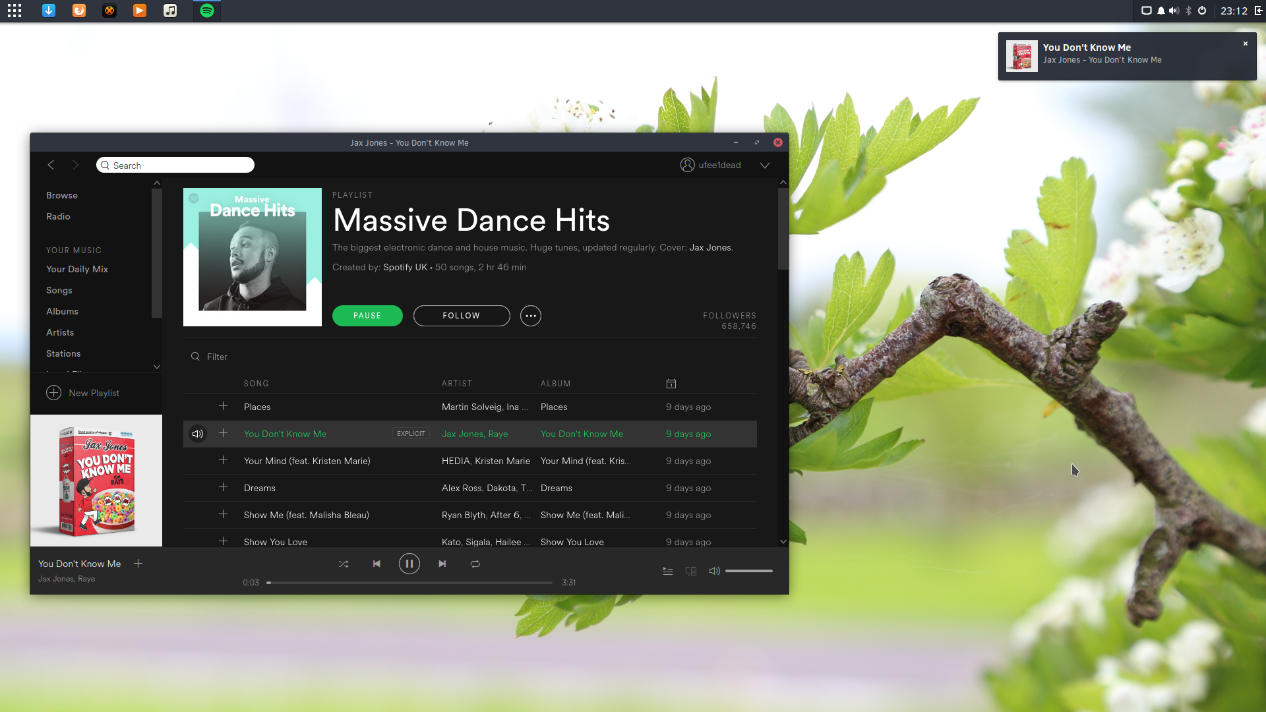Follow the Massive Dance Hits playlist
This screenshot has height=712, width=1266.
pyautogui.click(x=462, y=316)
